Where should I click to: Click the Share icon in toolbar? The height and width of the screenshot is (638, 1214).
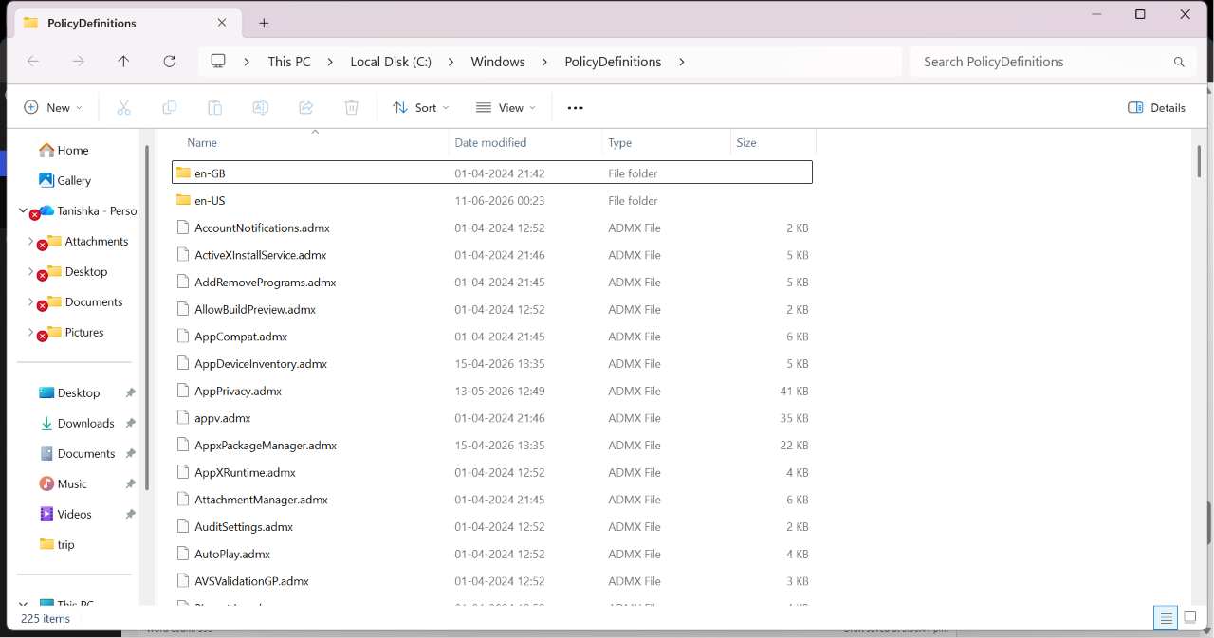pyautogui.click(x=305, y=108)
